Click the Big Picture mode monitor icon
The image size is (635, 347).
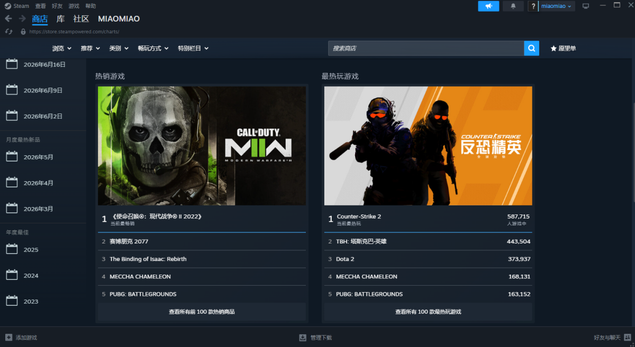[586, 6]
